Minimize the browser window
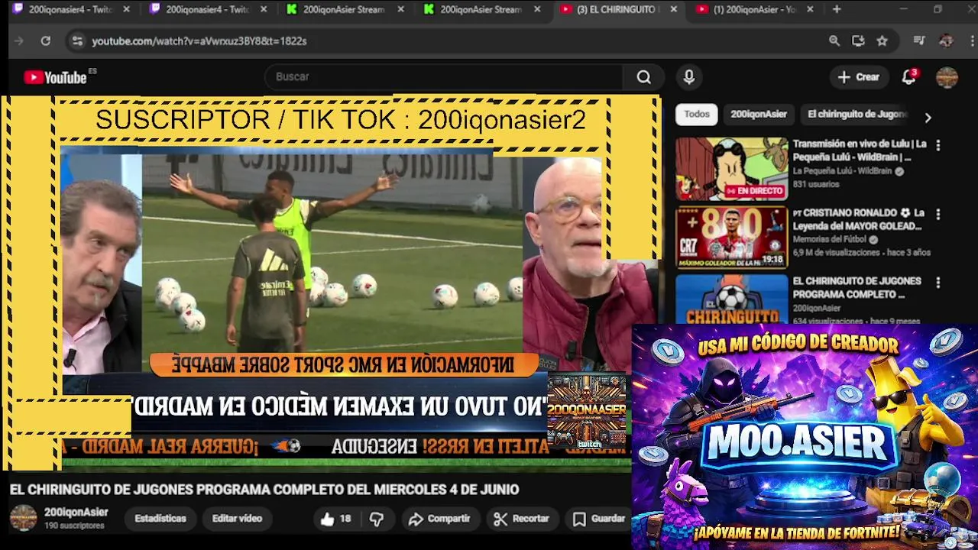 tap(903, 9)
